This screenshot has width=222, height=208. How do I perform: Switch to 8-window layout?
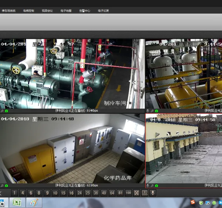tap(39, 193)
